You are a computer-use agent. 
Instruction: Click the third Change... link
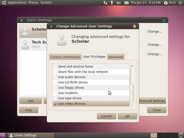[154, 54]
